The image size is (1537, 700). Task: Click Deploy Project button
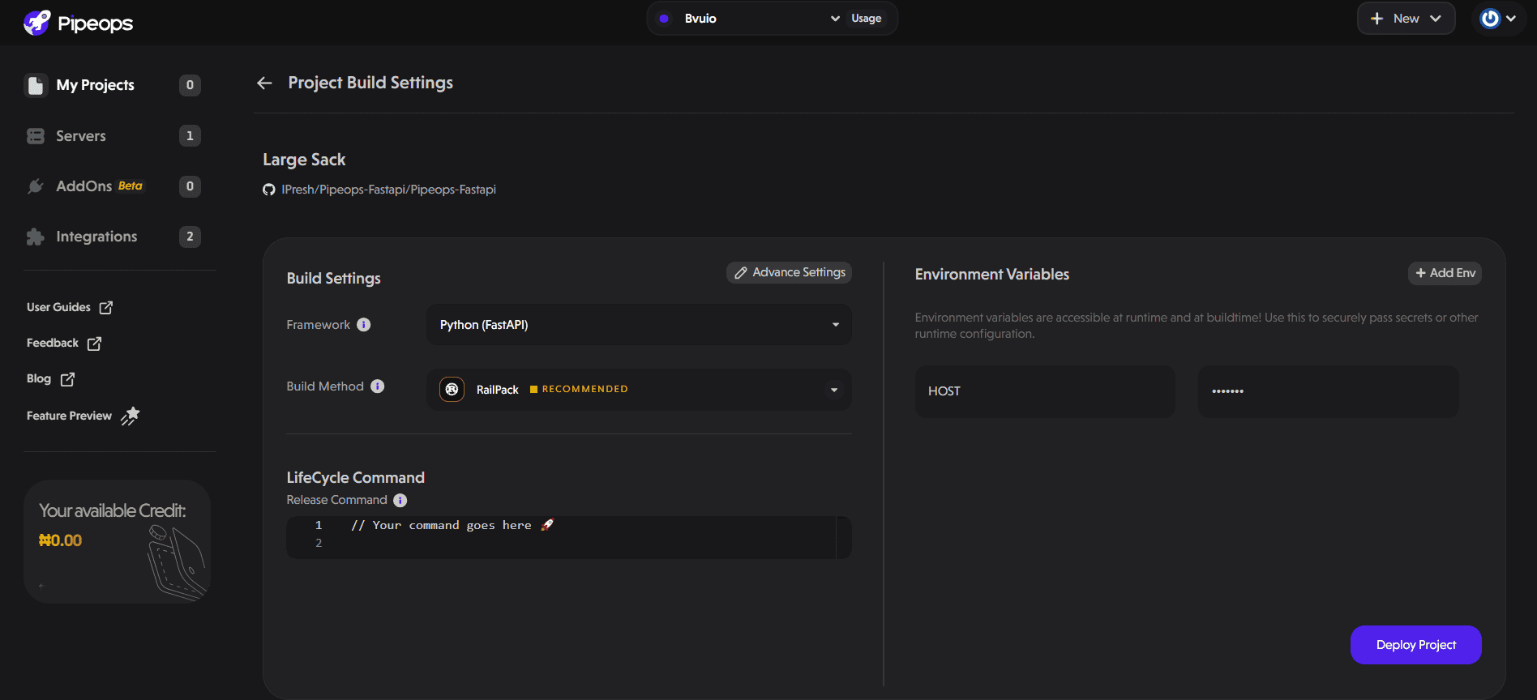1415,645
